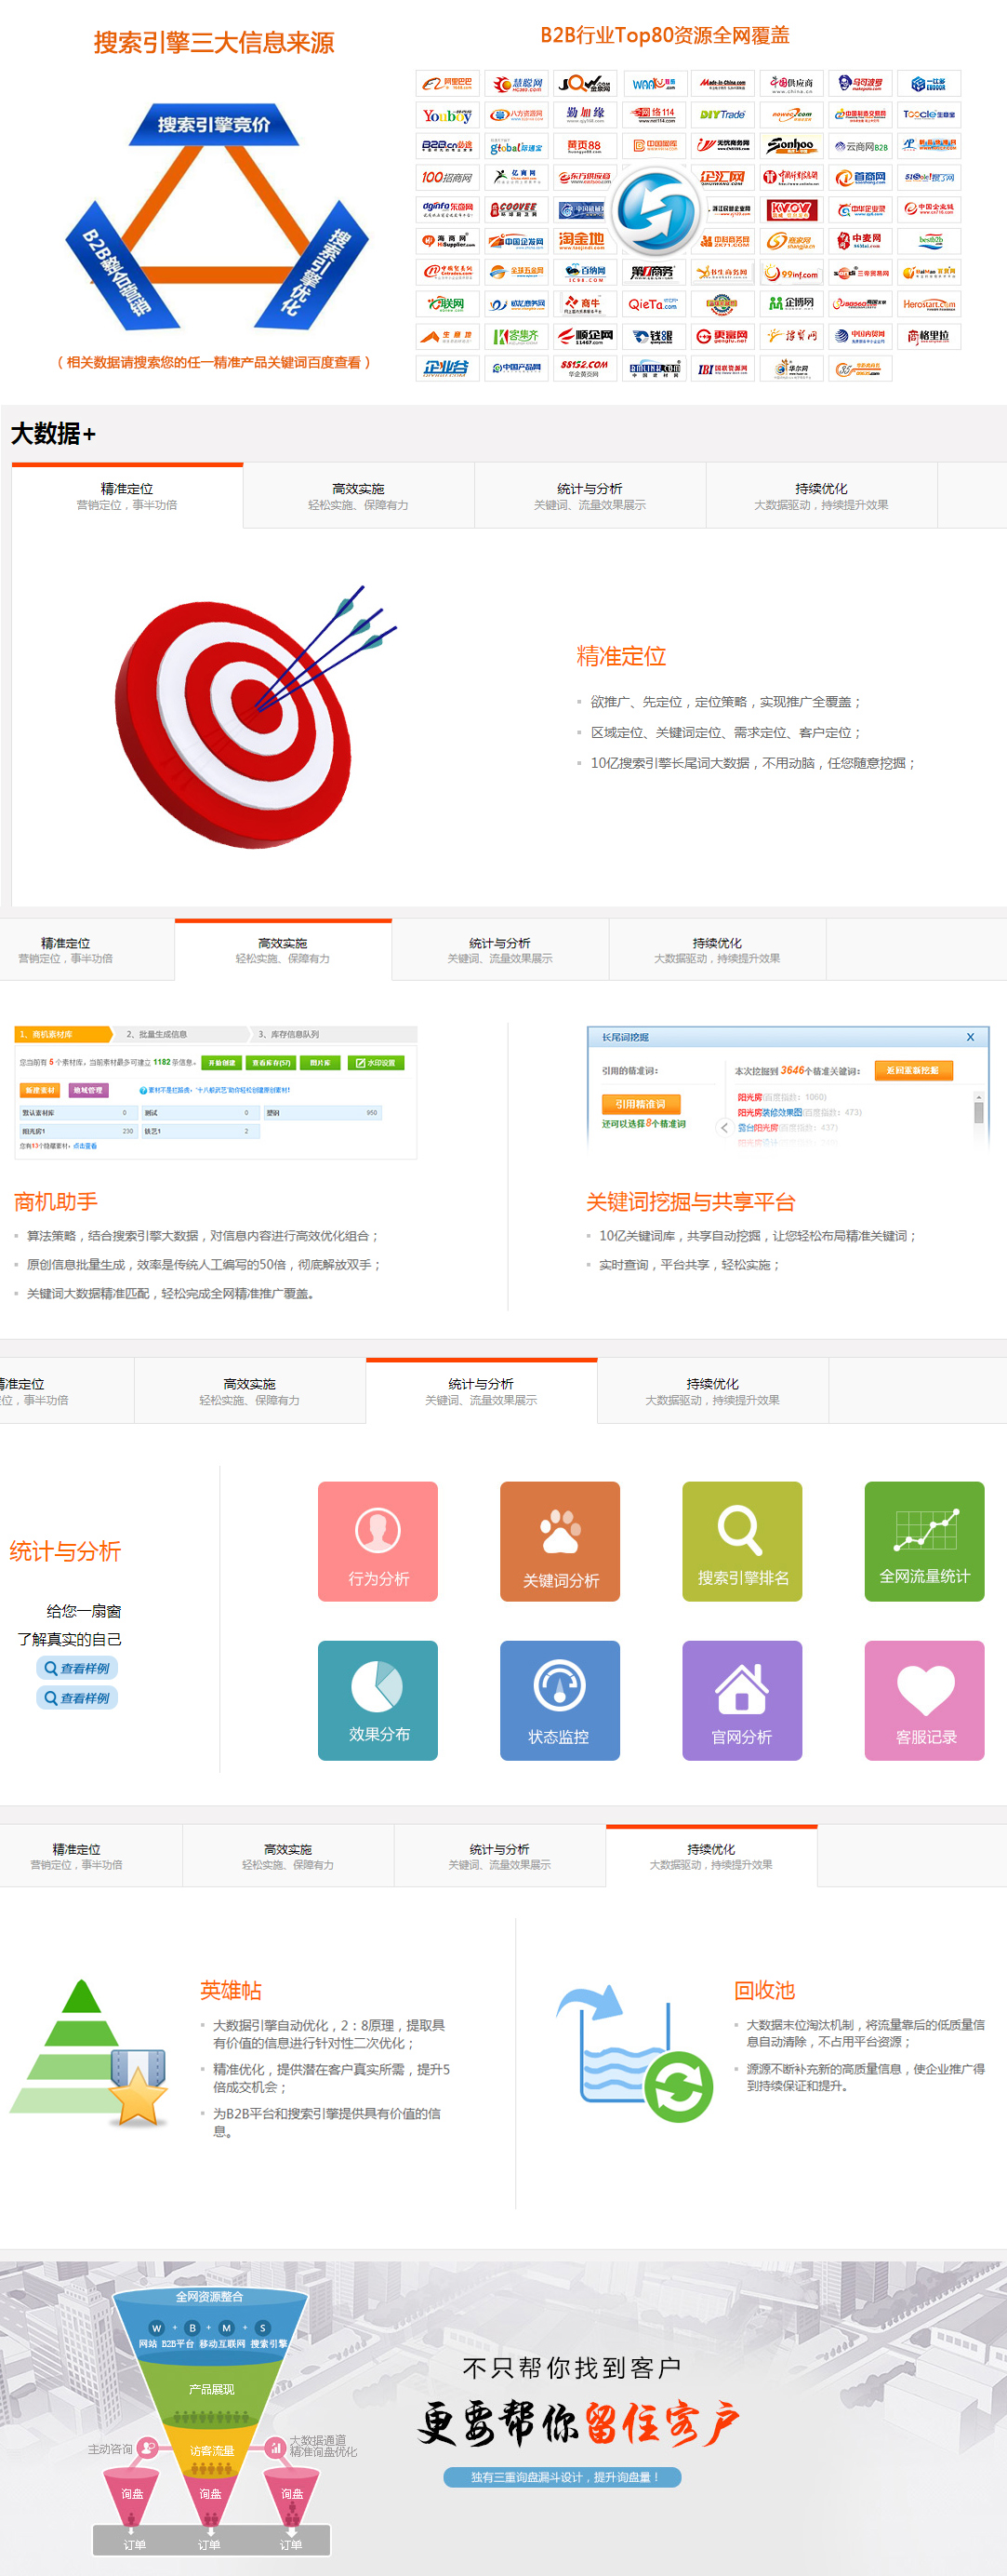This screenshot has height=2576, width=1007.
Task: Click the active 持续优化 tab above 英雄帖
Action: (x=711, y=1856)
